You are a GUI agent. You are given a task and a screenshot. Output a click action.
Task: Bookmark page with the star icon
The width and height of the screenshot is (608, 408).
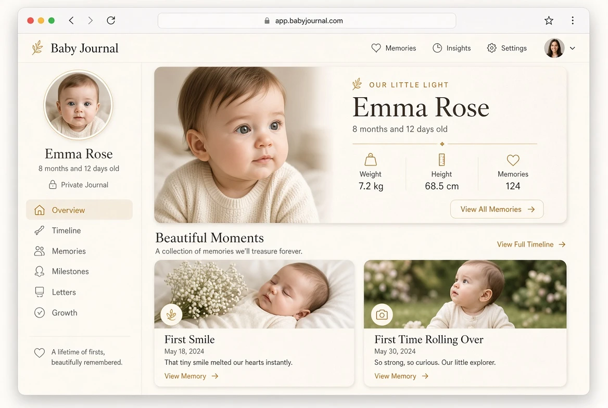tap(549, 20)
